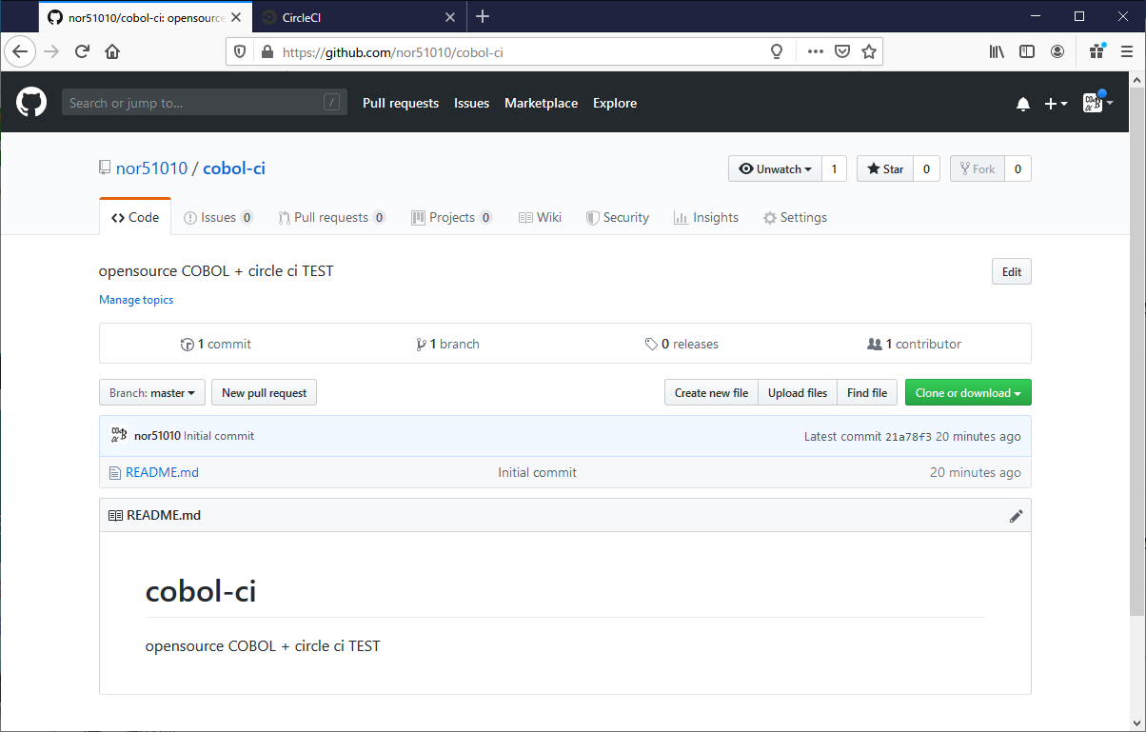The width and height of the screenshot is (1146, 732).
Task: View the 1 commit history link
Action: pyautogui.click(x=216, y=344)
